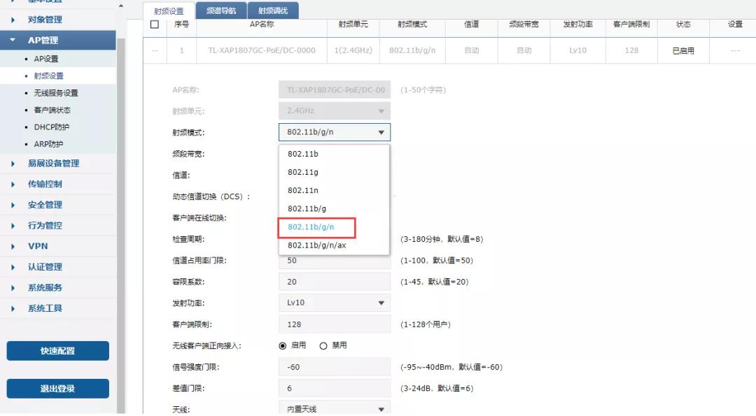Click the 退出登录 logout button
Screen dimensions: 756x416
click(58, 387)
